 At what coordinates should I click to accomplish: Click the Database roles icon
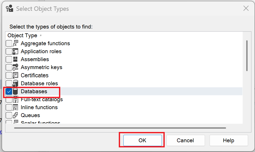pyautogui.click(x=15, y=83)
